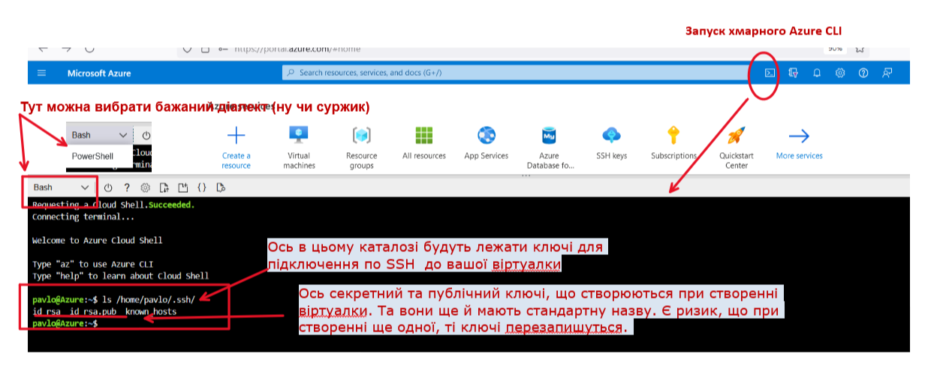
Task: Click the upload/download files icon
Action: (164, 187)
